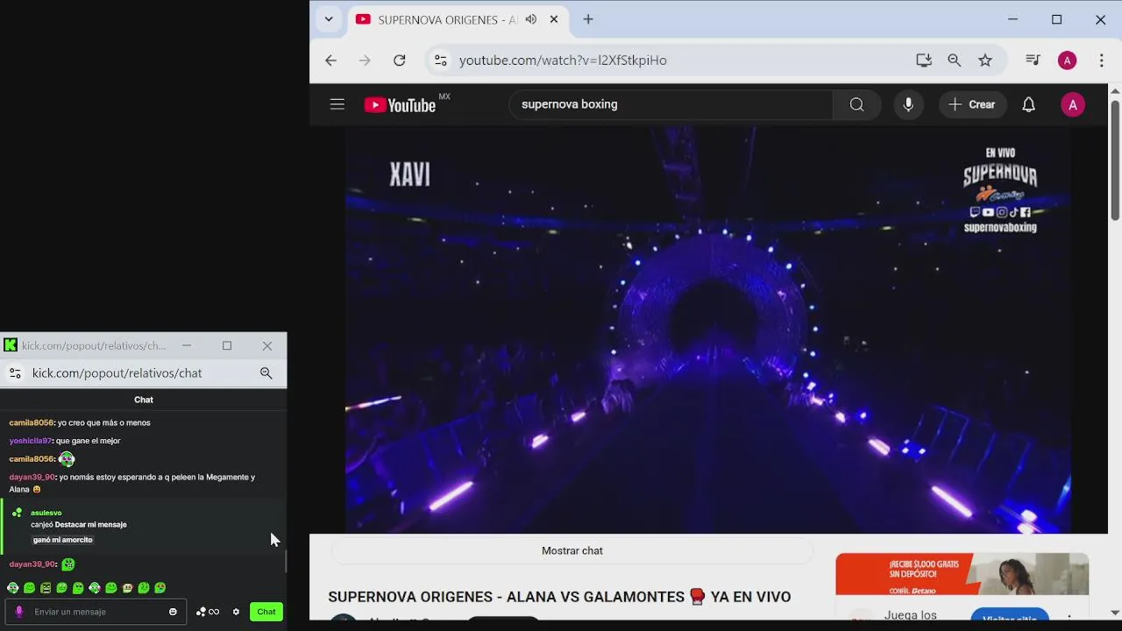Show the live chat with Mostrar chat
Image resolution: width=1122 pixels, height=631 pixels.
pos(572,550)
